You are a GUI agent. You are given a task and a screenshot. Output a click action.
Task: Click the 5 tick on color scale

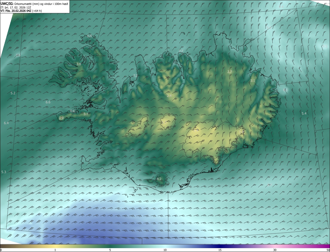[110, 250]
